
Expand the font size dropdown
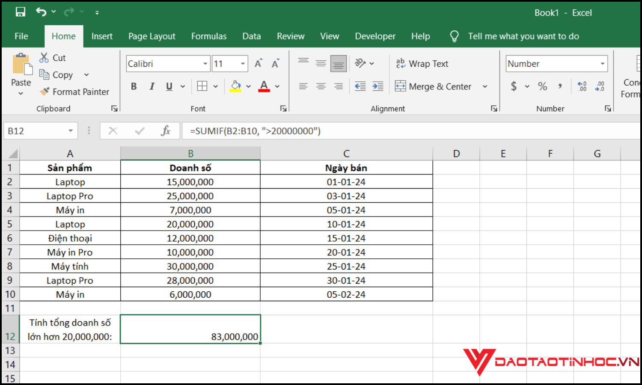click(x=243, y=64)
